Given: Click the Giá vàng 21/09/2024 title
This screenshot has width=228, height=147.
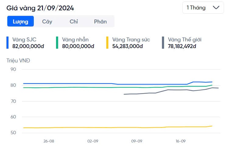Looking at the screenshot, I should 40,8.
